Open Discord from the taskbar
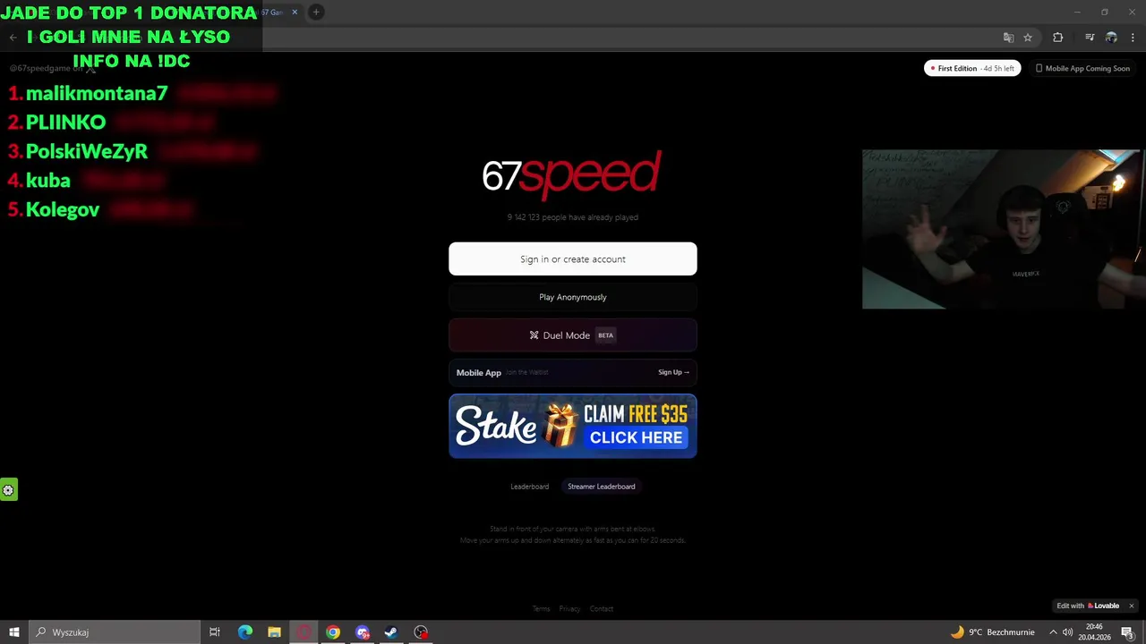The width and height of the screenshot is (1146, 644). pyautogui.click(x=363, y=632)
